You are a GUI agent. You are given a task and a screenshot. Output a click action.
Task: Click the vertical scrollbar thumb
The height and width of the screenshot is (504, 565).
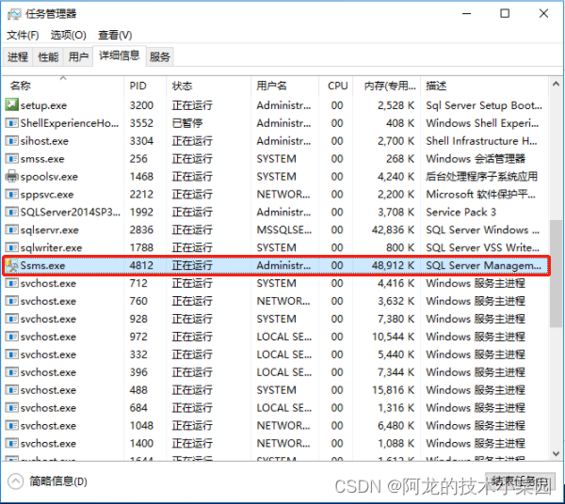tap(556, 274)
